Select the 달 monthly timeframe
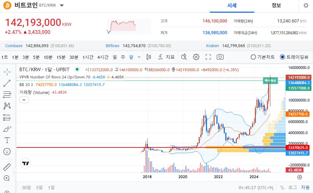 pyautogui.click(x=131, y=57)
